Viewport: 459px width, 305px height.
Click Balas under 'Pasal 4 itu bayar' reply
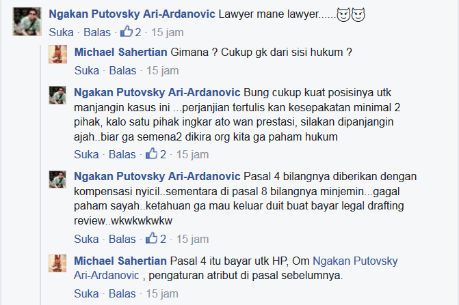click(x=122, y=293)
